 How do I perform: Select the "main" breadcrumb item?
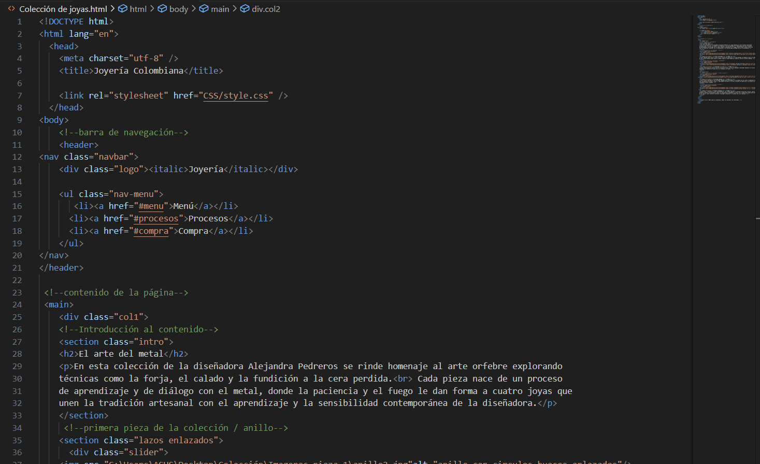(214, 9)
